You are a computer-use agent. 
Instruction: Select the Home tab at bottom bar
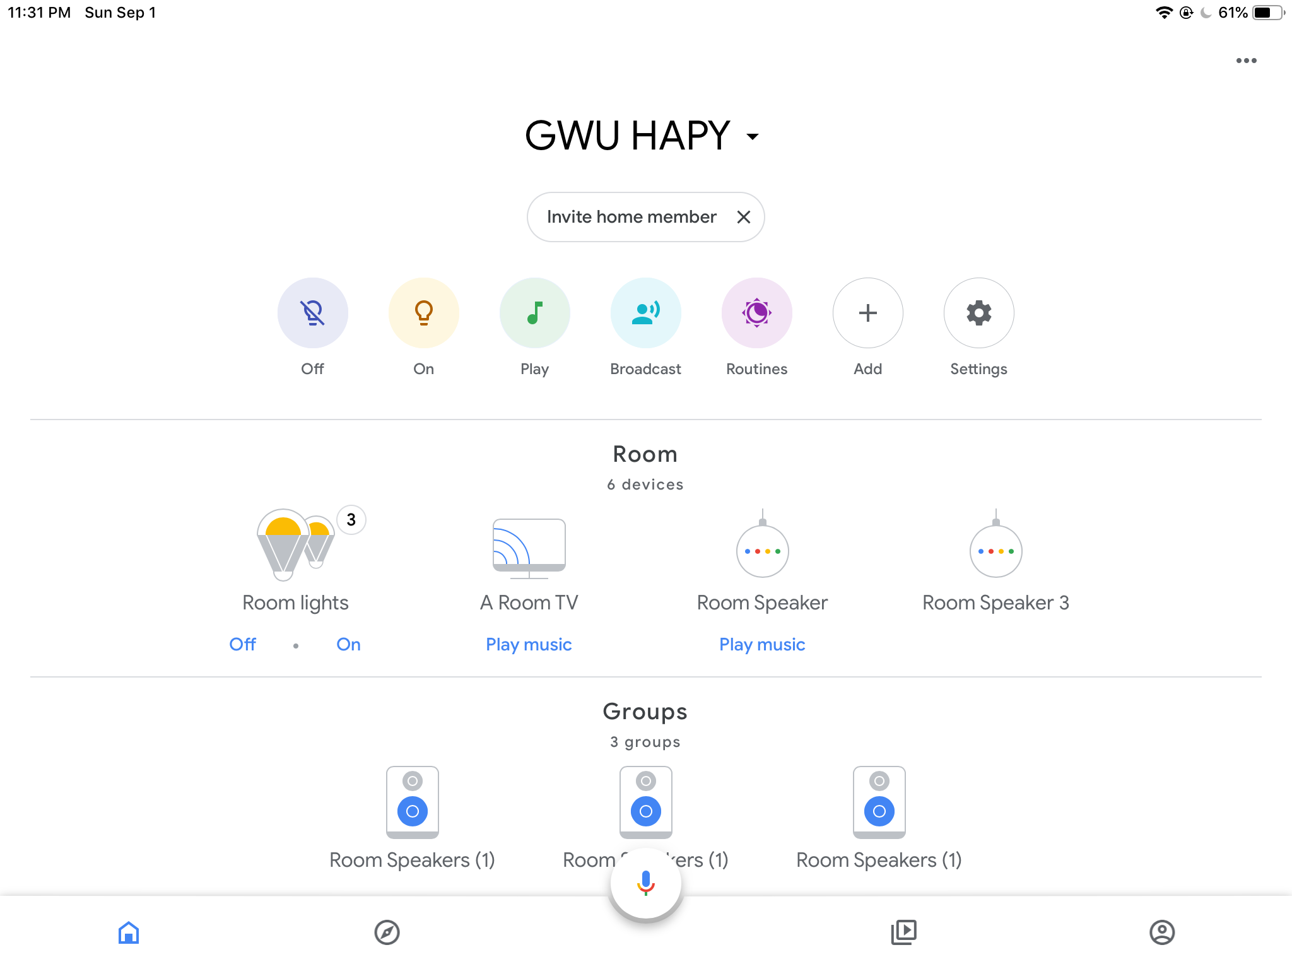tap(129, 931)
